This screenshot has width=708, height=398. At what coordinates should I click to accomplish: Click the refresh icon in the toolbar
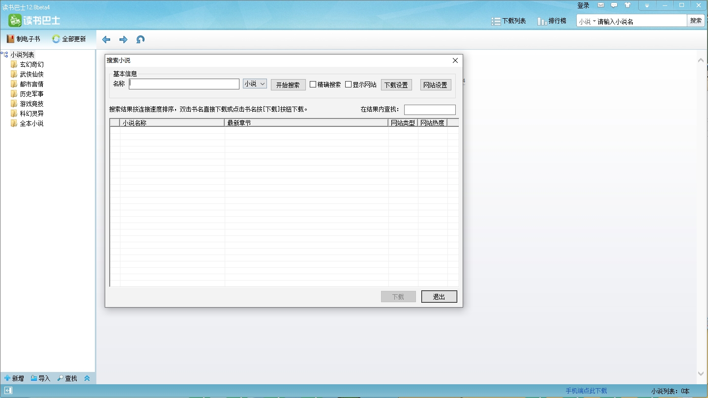140,39
